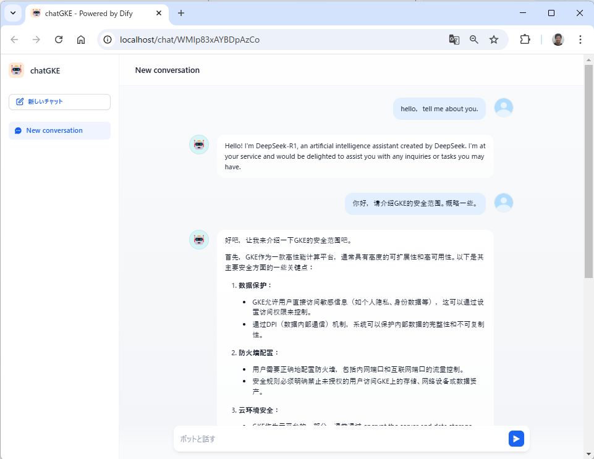
Task: Click the user avatar beside the hello message
Action: (504, 107)
